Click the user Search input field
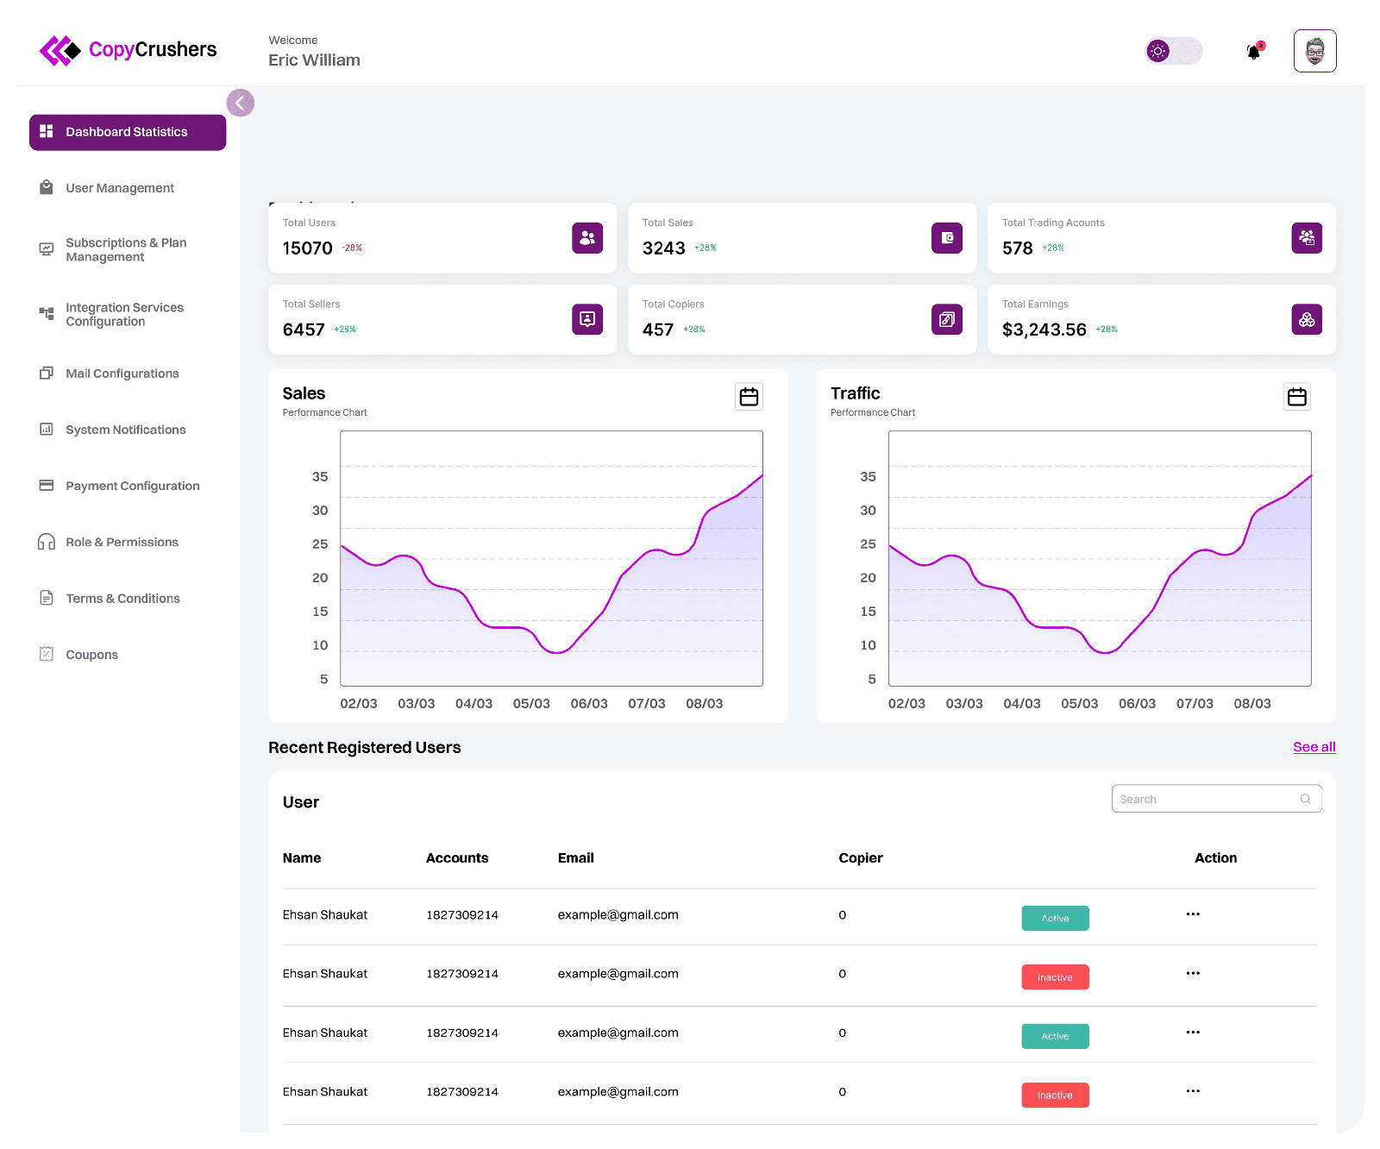Image resolution: width=1380 pixels, height=1149 pixels. [x=1216, y=799]
